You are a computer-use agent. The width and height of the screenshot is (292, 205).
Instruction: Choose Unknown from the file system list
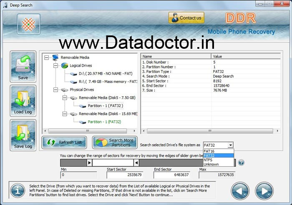point(219,164)
